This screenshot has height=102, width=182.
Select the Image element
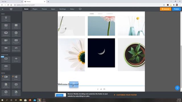[x=6, y=26]
